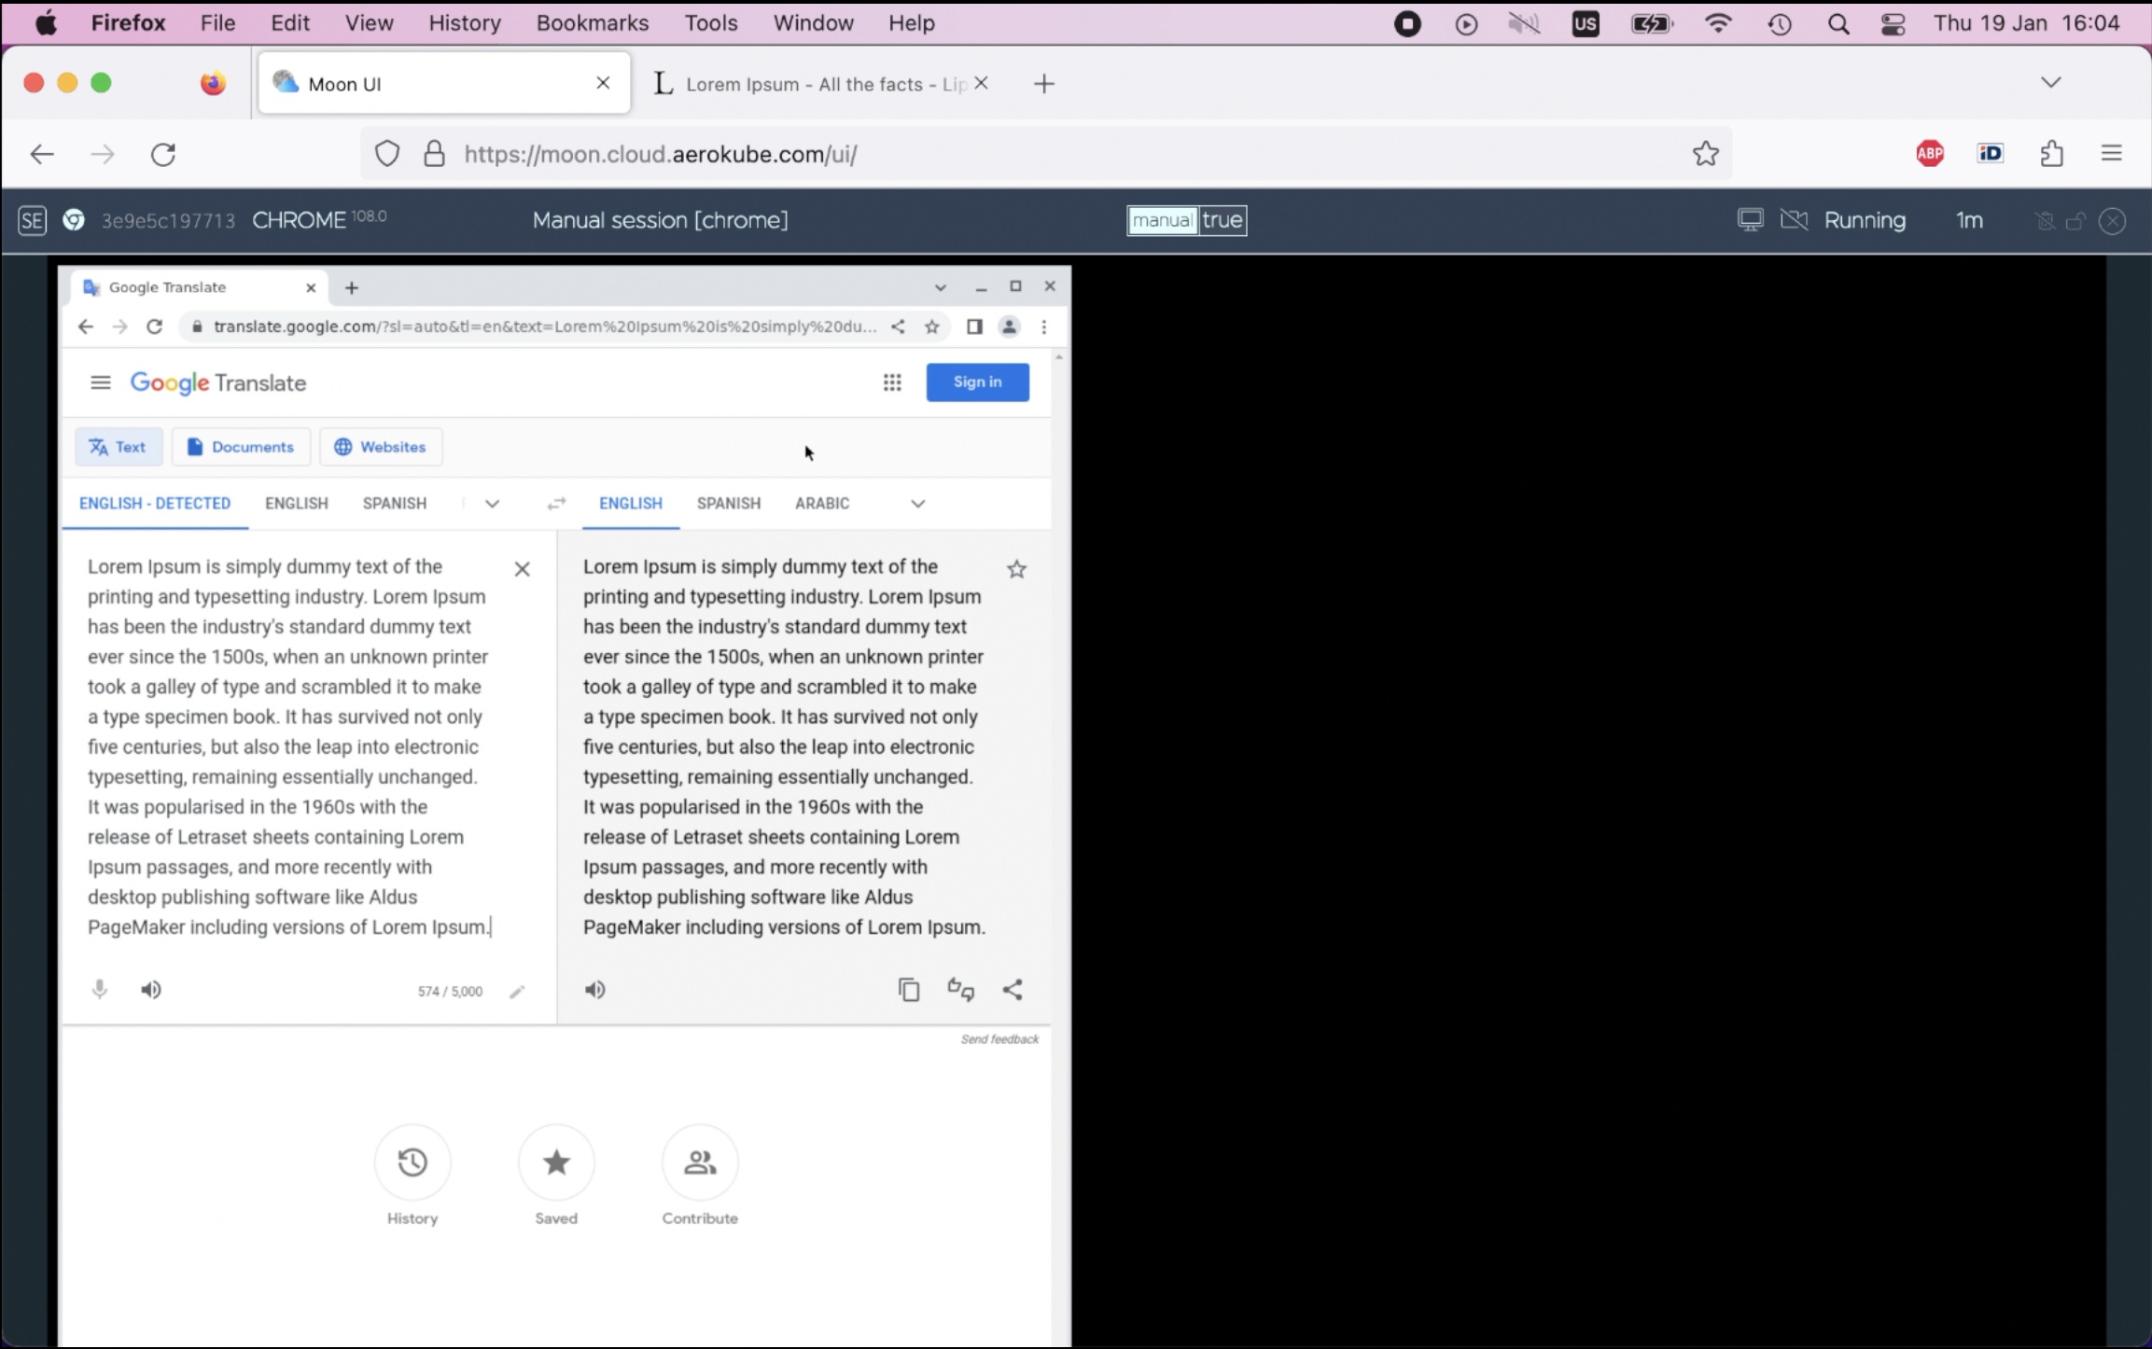Switch to the Documents tab
The width and height of the screenshot is (2152, 1349).
coord(241,447)
